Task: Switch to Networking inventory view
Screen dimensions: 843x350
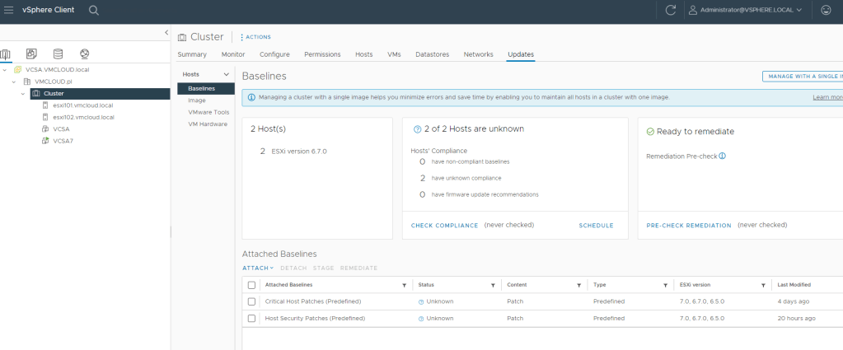Action: pos(84,54)
